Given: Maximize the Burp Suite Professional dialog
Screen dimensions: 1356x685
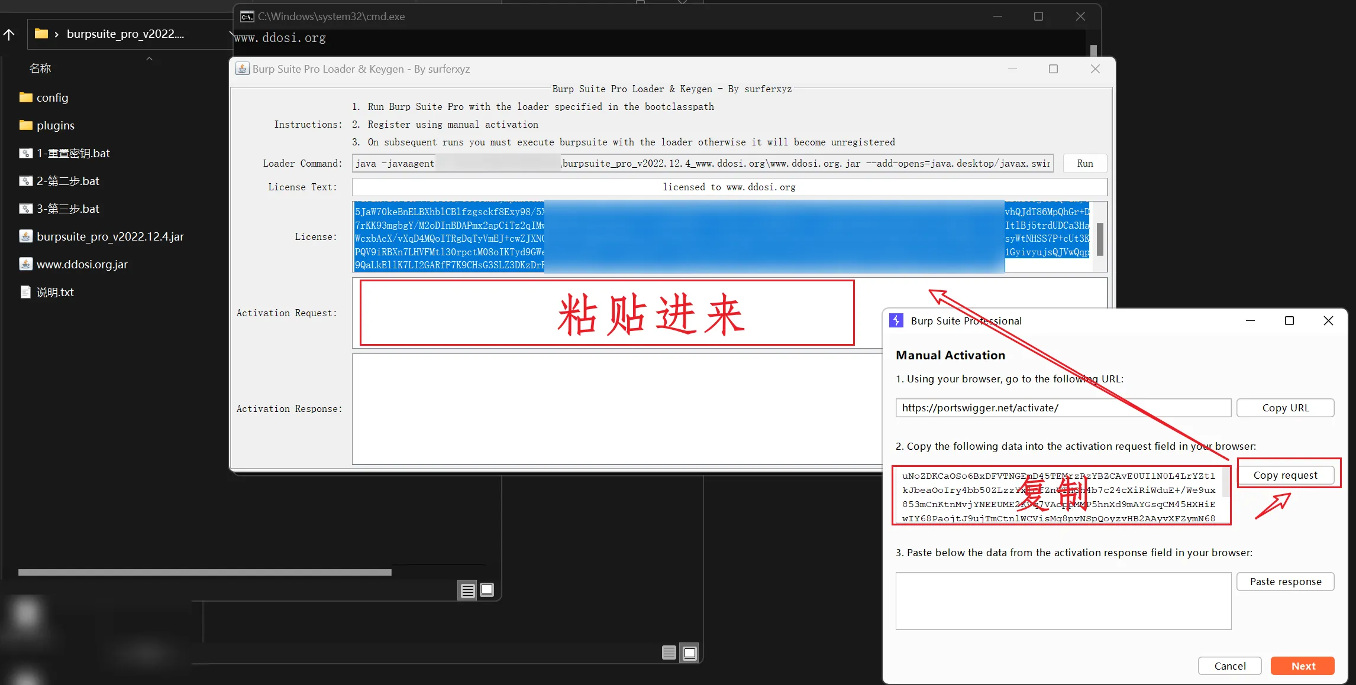Looking at the screenshot, I should pos(1289,320).
